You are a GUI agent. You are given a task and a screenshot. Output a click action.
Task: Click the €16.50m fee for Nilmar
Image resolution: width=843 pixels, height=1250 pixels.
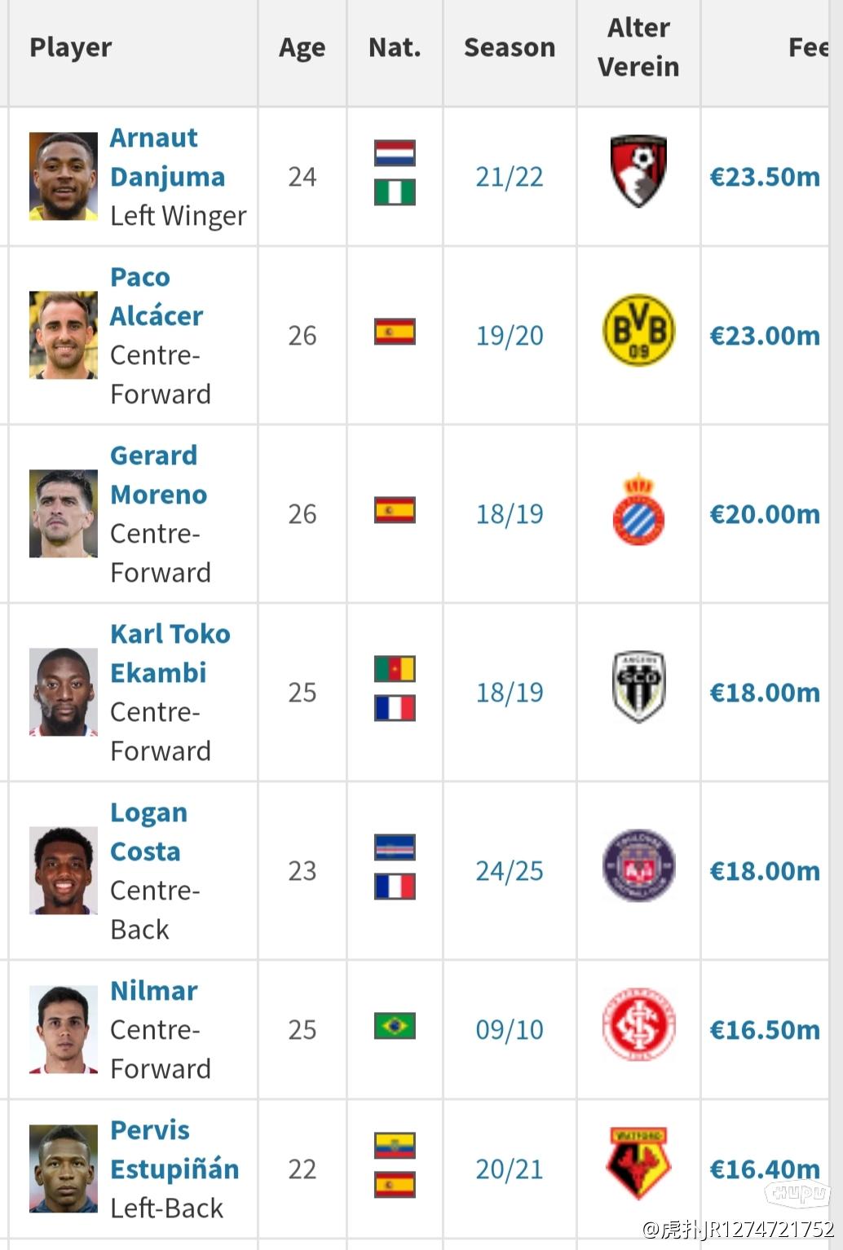pyautogui.click(x=765, y=1030)
